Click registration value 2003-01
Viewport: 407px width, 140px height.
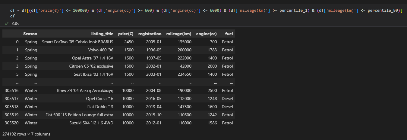154,74
